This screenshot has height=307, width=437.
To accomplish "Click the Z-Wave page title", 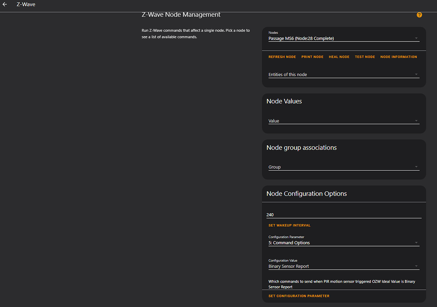I will [x=26, y=5].
